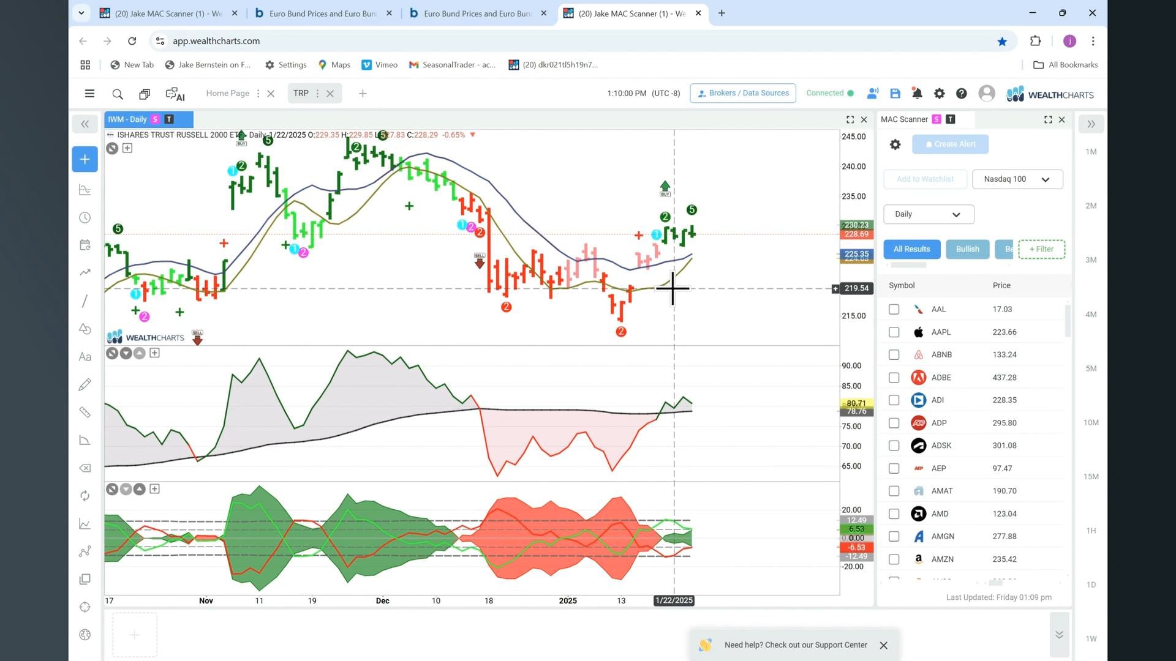The height and width of the screenshot is (661, 1176).
Task: Select the 1M timeframe on right sidebar
Action: pyautogui.click(x=1091, y=152)
